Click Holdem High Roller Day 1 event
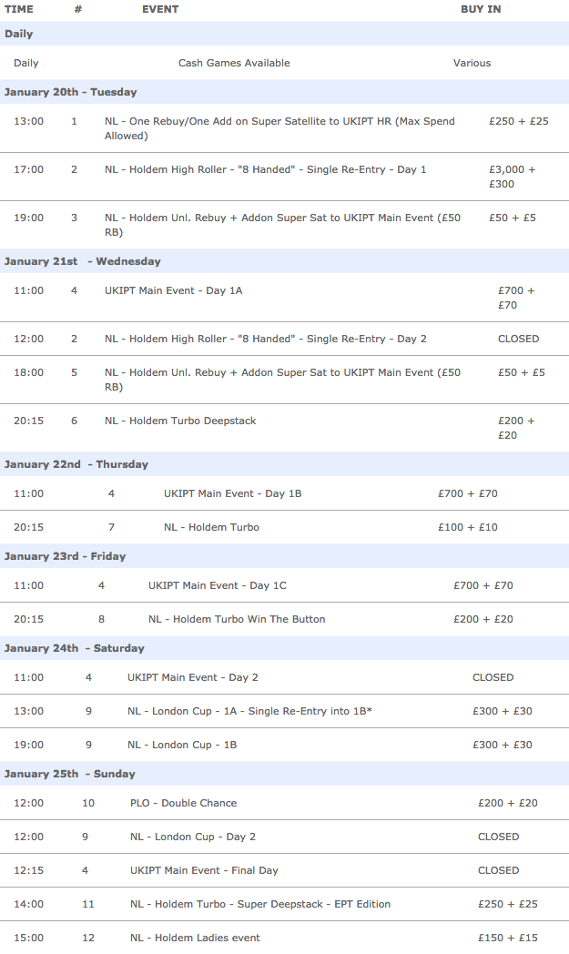Image resolution: width=569 pixels, height=954 pixels. (x=265, y=169)
